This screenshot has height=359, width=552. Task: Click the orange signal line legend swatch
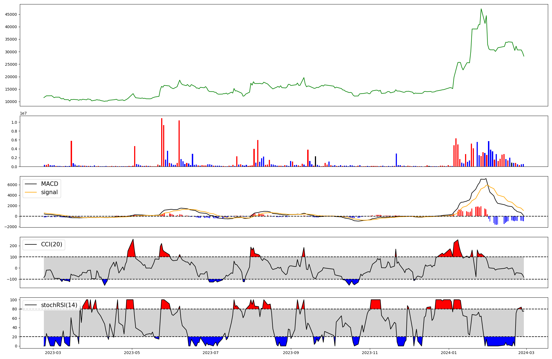point(31,192)
